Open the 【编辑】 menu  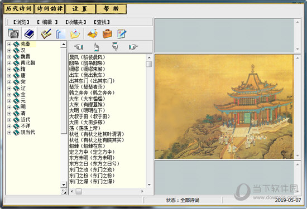[47, 22]
